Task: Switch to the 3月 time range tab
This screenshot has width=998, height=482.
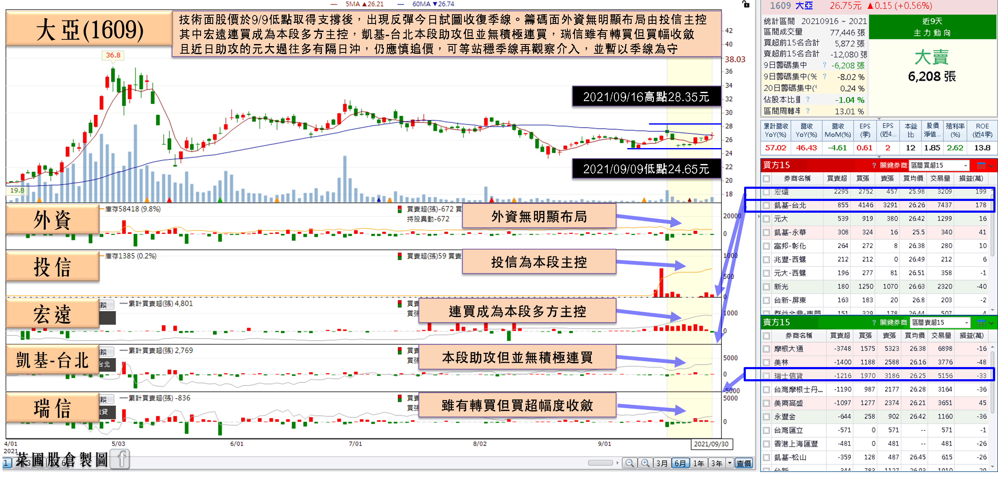Action: click(662, 463)
